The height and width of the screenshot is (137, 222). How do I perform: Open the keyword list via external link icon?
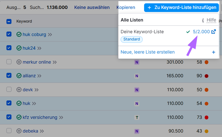(213, 32)
